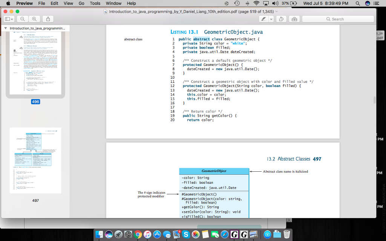The image size is (386, 241).
Task: Open Spotlight search from the menu bar
Action: coord(357,3)
